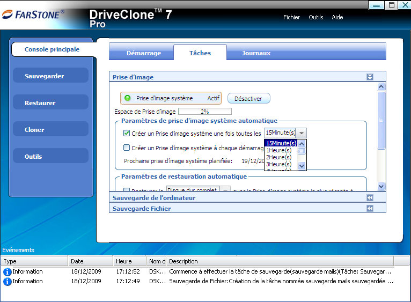Select the 'Commence à effectuer la tâche' event description
The width and height of the screenshot is (411, 302).
(x=280, y=271)
